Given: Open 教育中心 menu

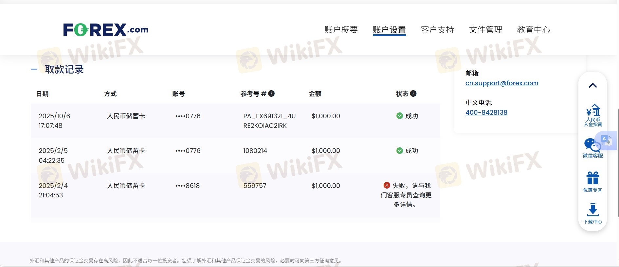Looking at the screenshot, I should pos(534,30).
